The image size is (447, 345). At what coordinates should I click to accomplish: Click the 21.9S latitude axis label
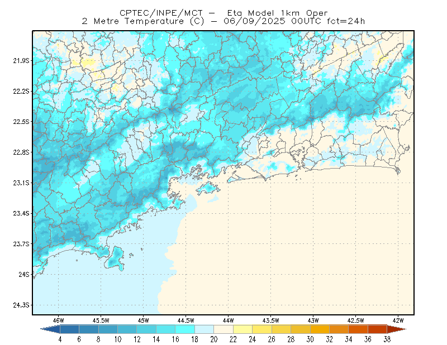[x=21, y=61]
